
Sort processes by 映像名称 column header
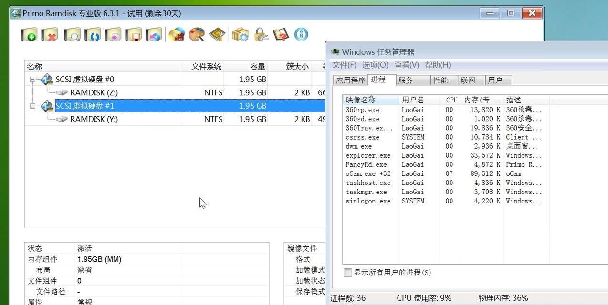(x=371, y=100)
